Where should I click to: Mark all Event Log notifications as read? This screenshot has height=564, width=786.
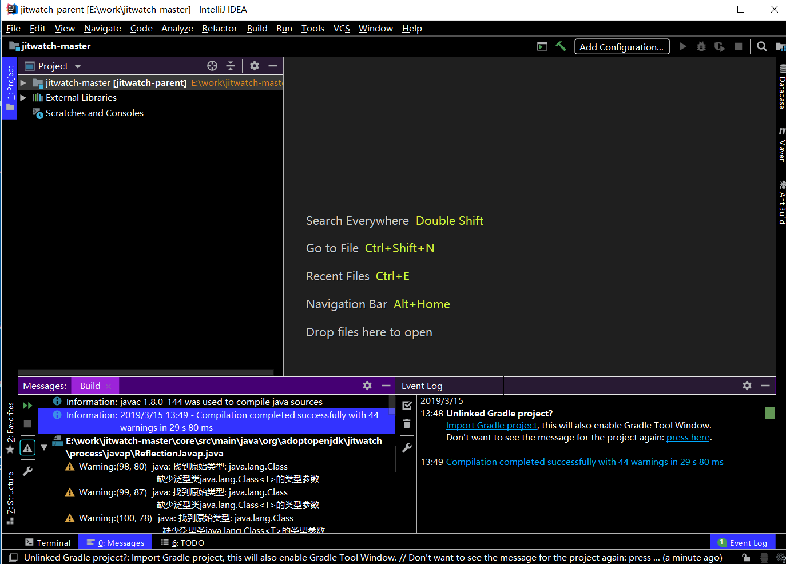(x=407, y=406)
